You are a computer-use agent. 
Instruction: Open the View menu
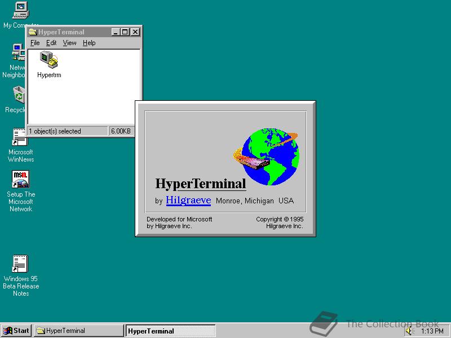[69, 43]
